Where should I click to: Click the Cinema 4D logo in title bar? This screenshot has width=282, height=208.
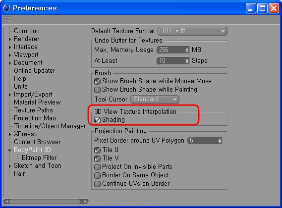pyautogui.click(x=7, y=8)
